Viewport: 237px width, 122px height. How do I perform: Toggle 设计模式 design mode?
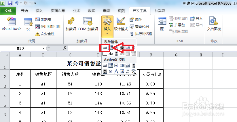(121, 24)
